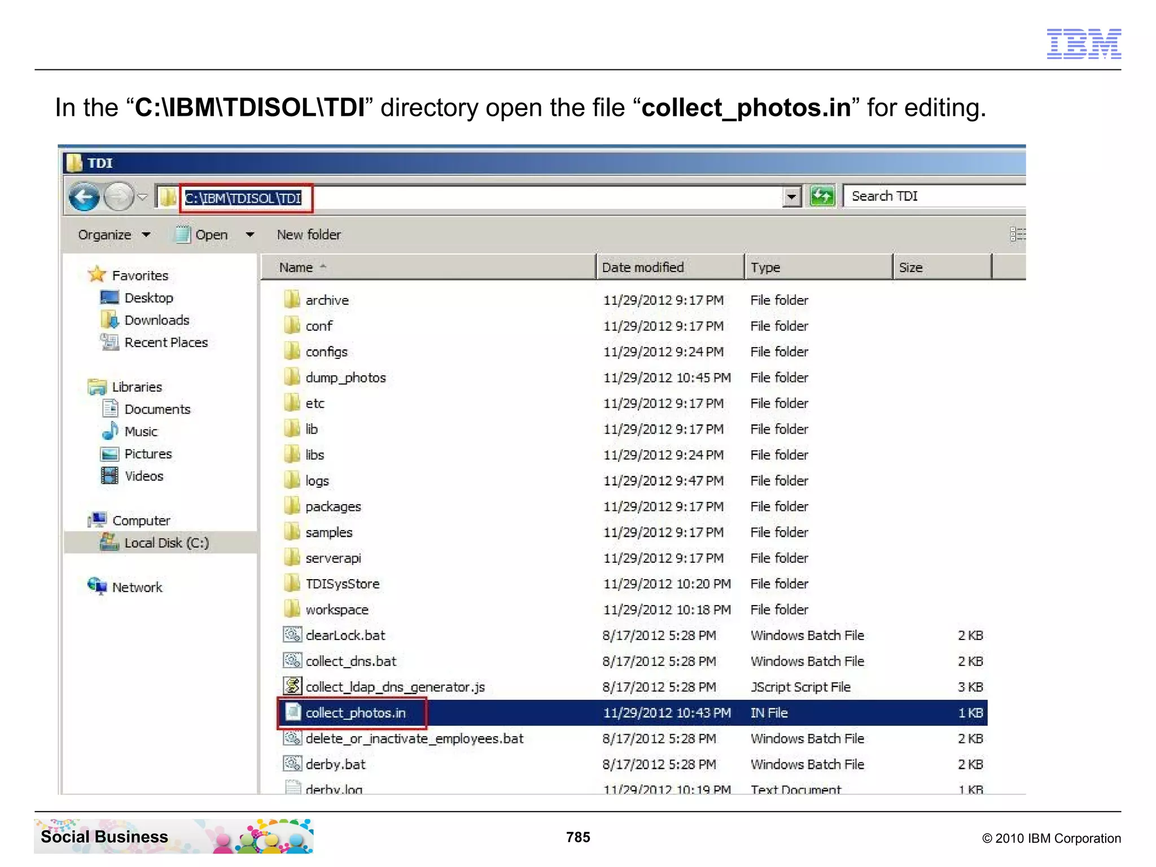This screenshot has height=867, width=1156.
Task: Change view using the view icon
Action: click(x=1017, y=234)
